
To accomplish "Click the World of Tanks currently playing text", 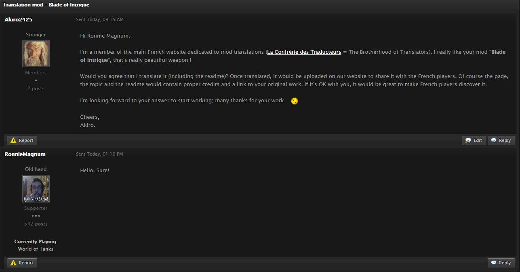I will tap(36, 249).
